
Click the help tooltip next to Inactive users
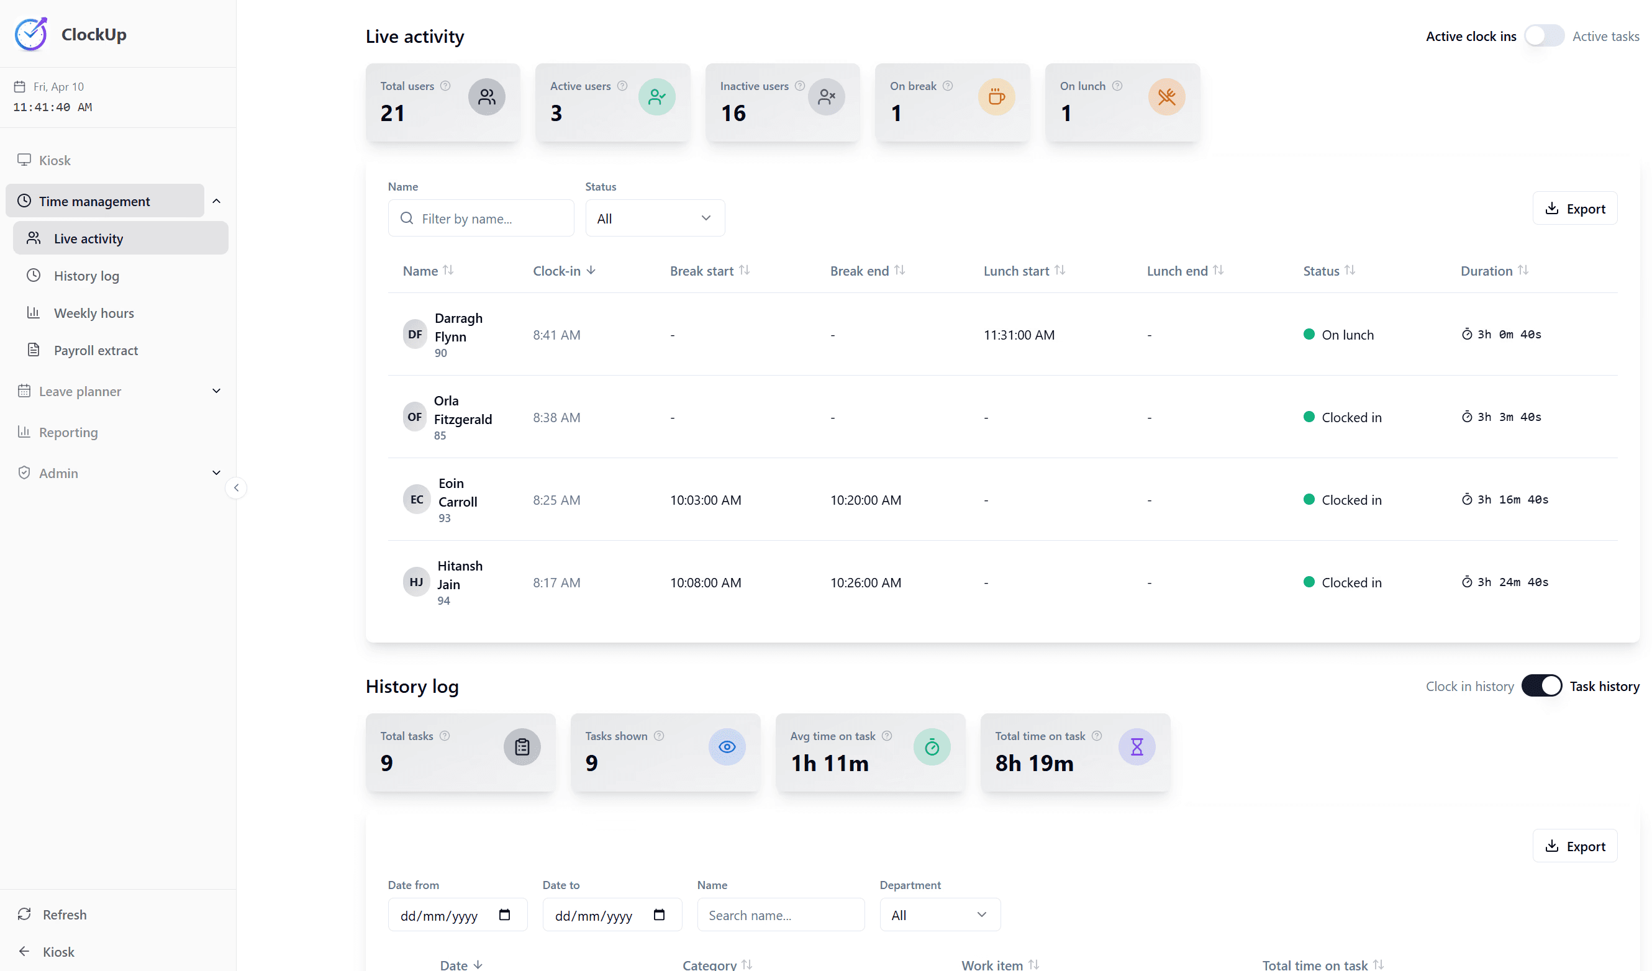tap(800, 85)
